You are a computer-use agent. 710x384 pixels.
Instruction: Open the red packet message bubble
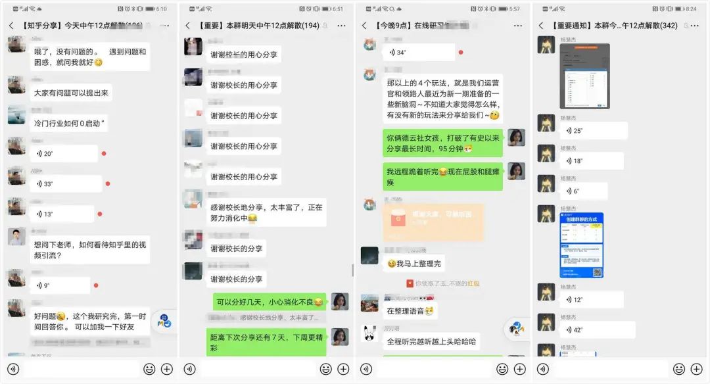433,222
